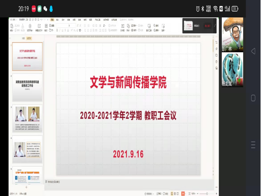261x196 pixels.
Task: Toggle normal view in the status bar
Action: 172,194
